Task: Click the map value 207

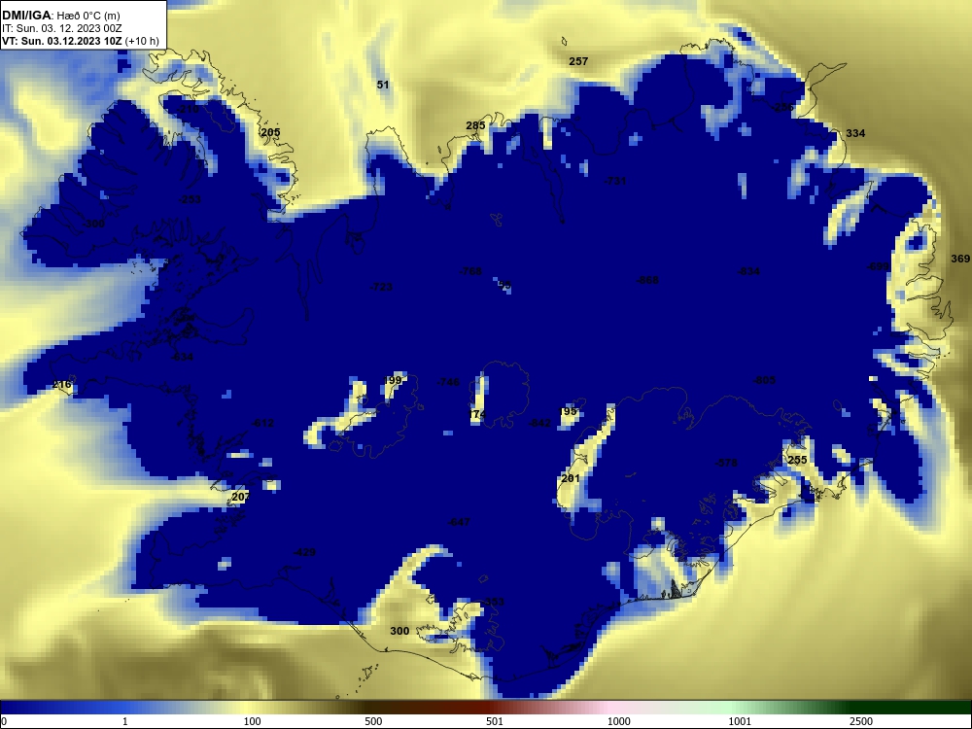Action: pos(240,497)
